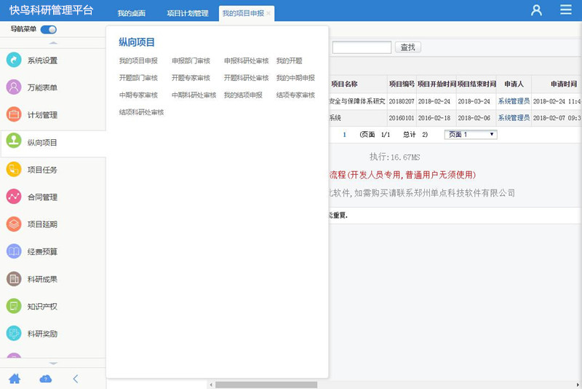Click the 项目结束时间 column header
Viewport: 582px width, 389px height.
coord(477,84)
